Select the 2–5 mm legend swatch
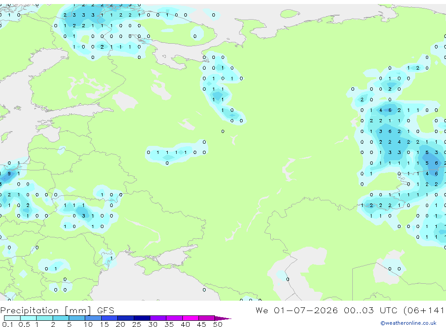The width and height of the screenshot is (446, 327). 61,318
